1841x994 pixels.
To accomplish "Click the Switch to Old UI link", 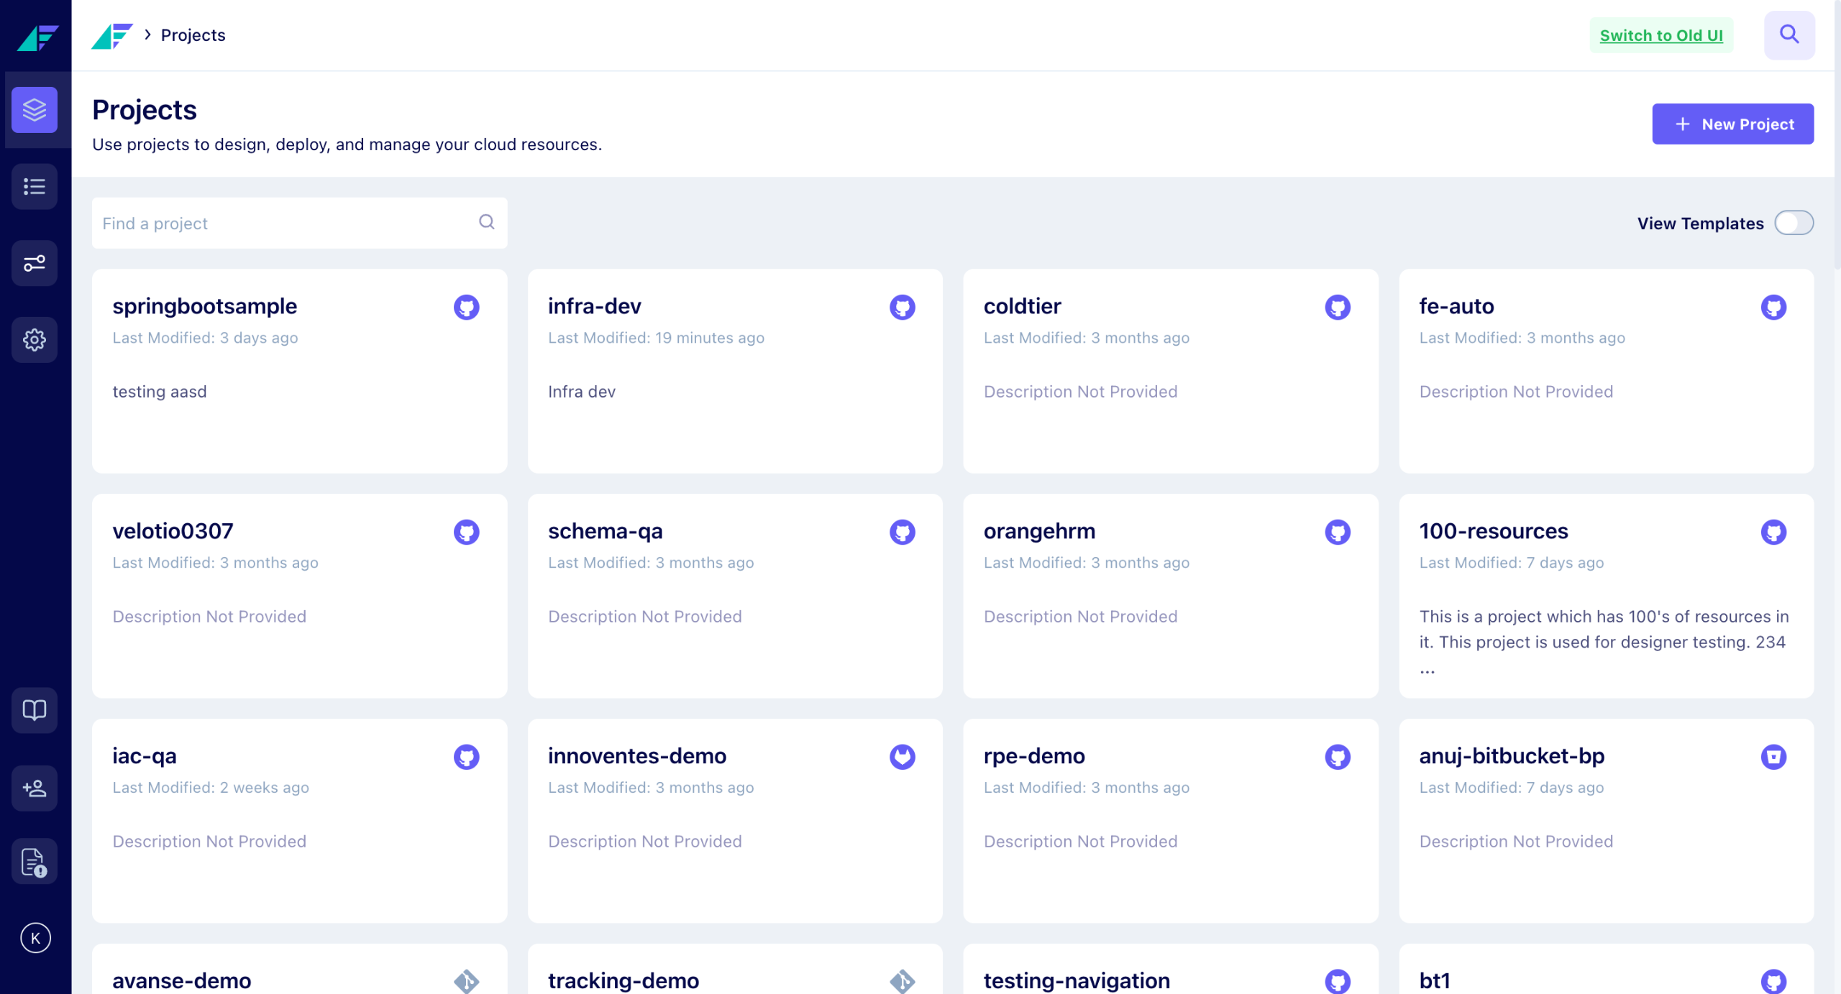I will tap(1661, 35).
